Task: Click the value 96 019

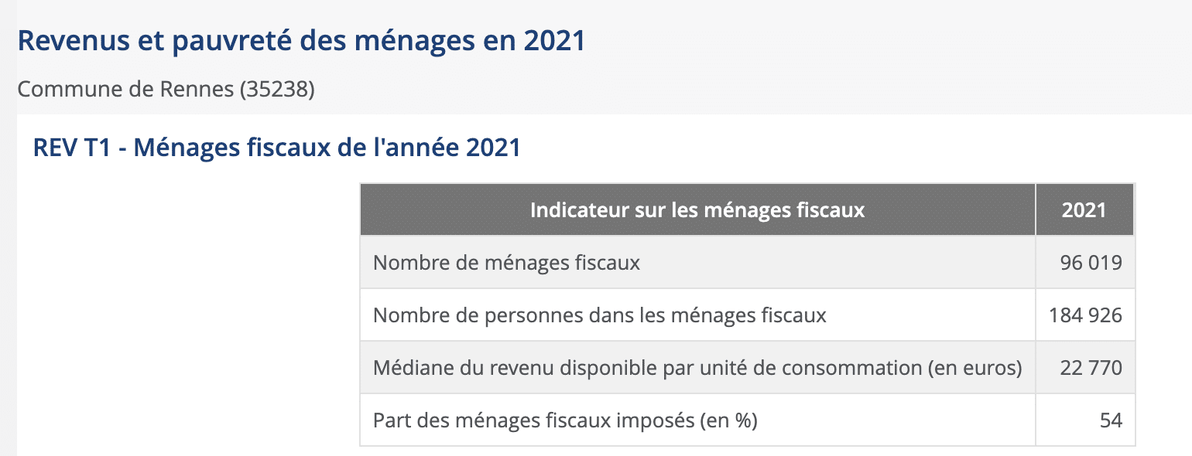Action: pyautogui.click(x=1091, y=263)
